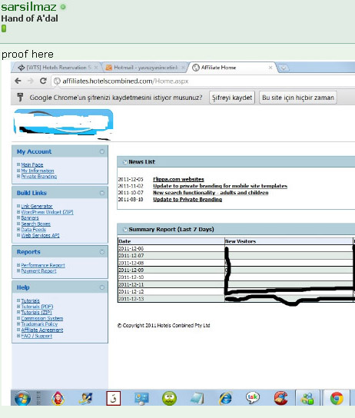Open CCleaner taskbar icon
The image size is (355, 418).
280,398
